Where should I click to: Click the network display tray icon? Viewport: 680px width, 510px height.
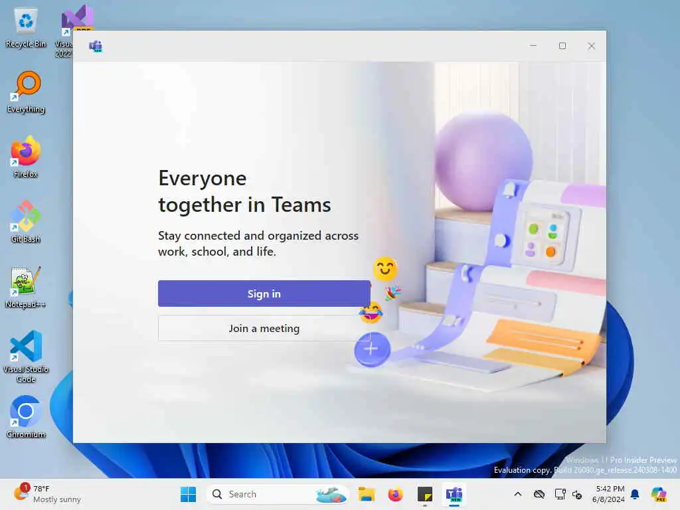(560, 494)
